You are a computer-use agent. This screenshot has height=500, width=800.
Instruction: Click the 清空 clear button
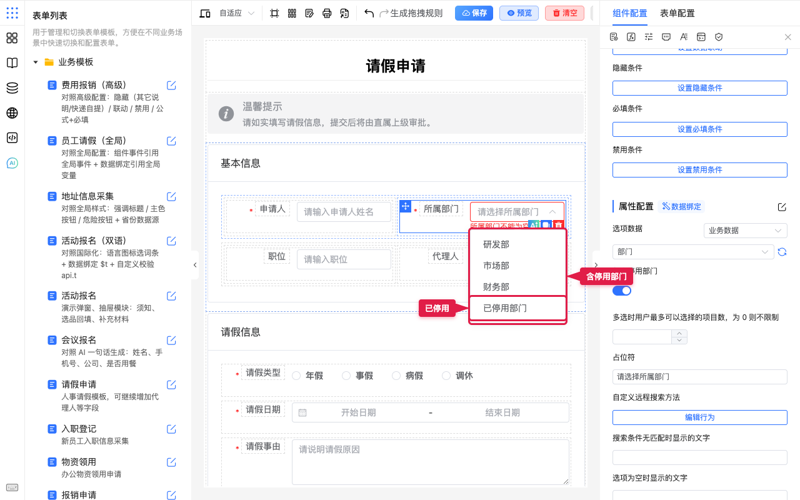click(564, 13)
